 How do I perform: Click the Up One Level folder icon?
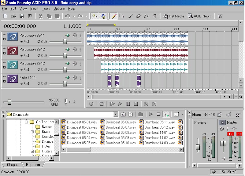[x=123, y=114]
